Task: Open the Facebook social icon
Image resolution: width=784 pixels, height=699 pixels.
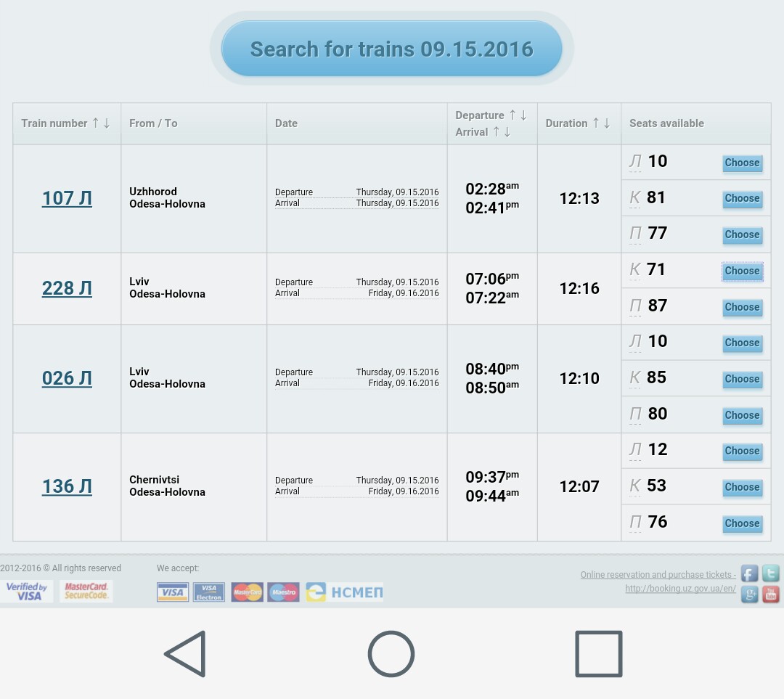Action: 749,573
